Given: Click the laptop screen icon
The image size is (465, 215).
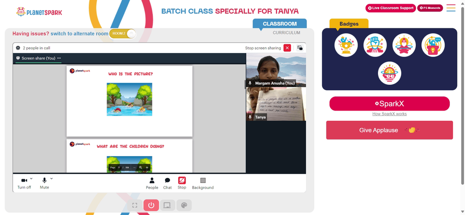Looking at the screenshot, I should pyautogui.click(x=167, y=205).
